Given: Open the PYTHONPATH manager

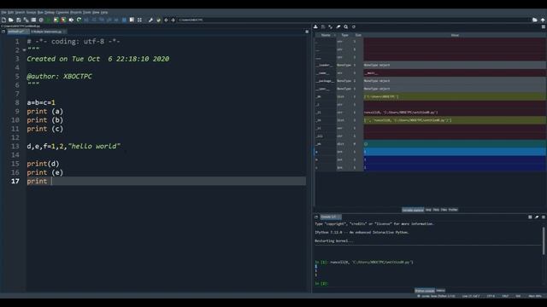Looking at the screenshot, I should [x=158, y=20].
